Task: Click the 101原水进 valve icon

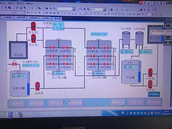Action: tap(52, 47)
